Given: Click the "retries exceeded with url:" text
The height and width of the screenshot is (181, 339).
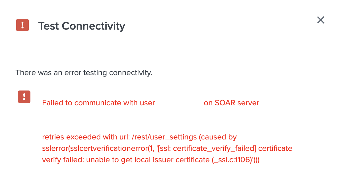Looking at the screenshot, I should click(x=86, y=137).
